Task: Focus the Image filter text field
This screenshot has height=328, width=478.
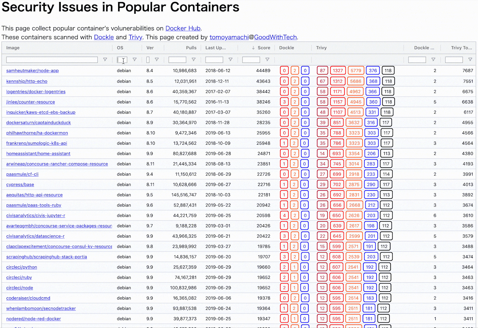Action: coord(52,60)
